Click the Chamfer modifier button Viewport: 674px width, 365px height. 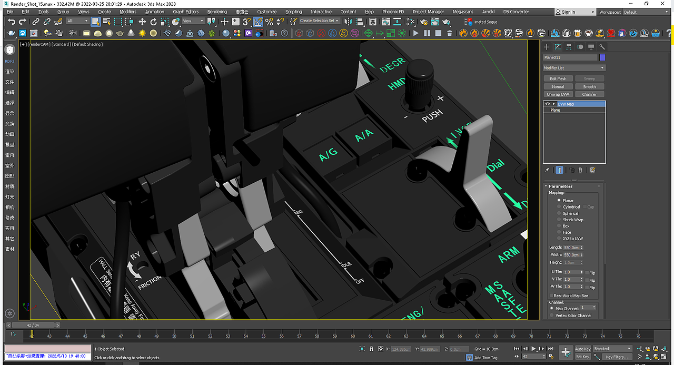tap(589, 94)
